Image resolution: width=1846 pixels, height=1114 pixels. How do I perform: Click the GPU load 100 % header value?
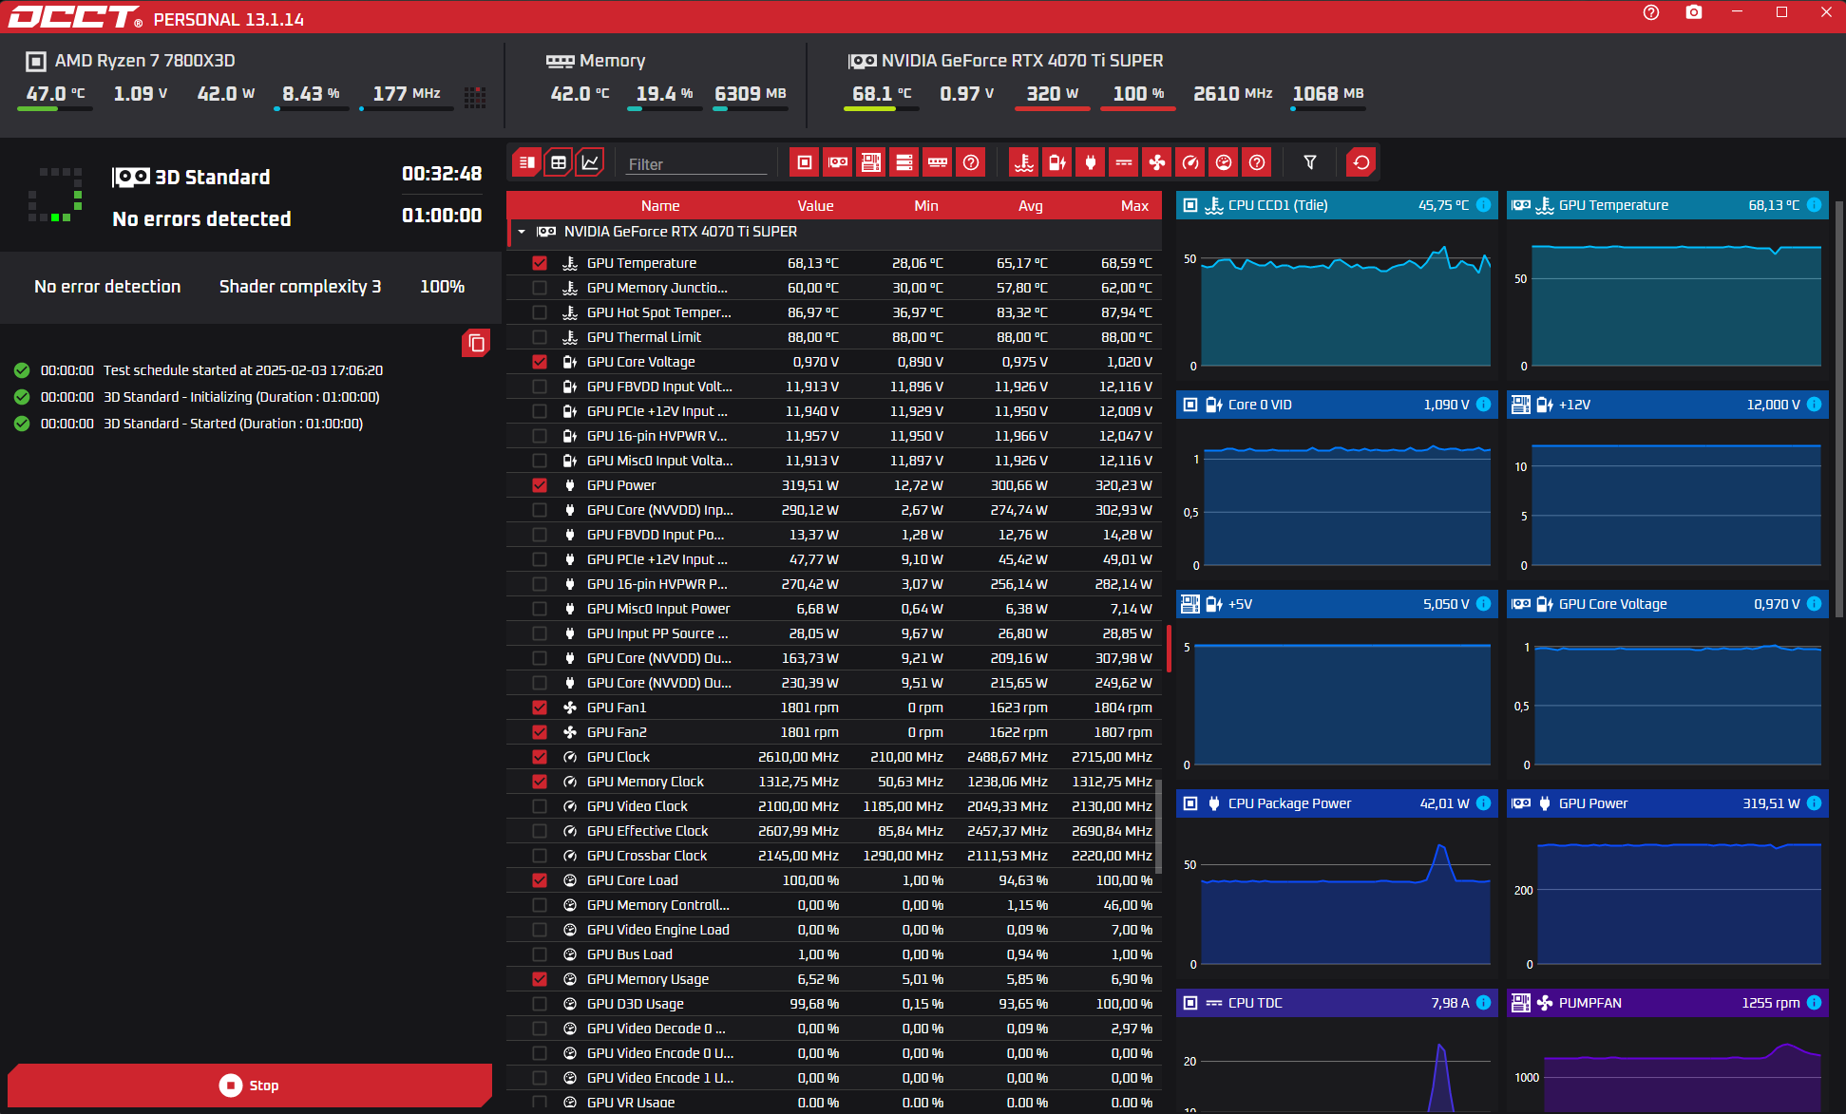(1138, 94)
